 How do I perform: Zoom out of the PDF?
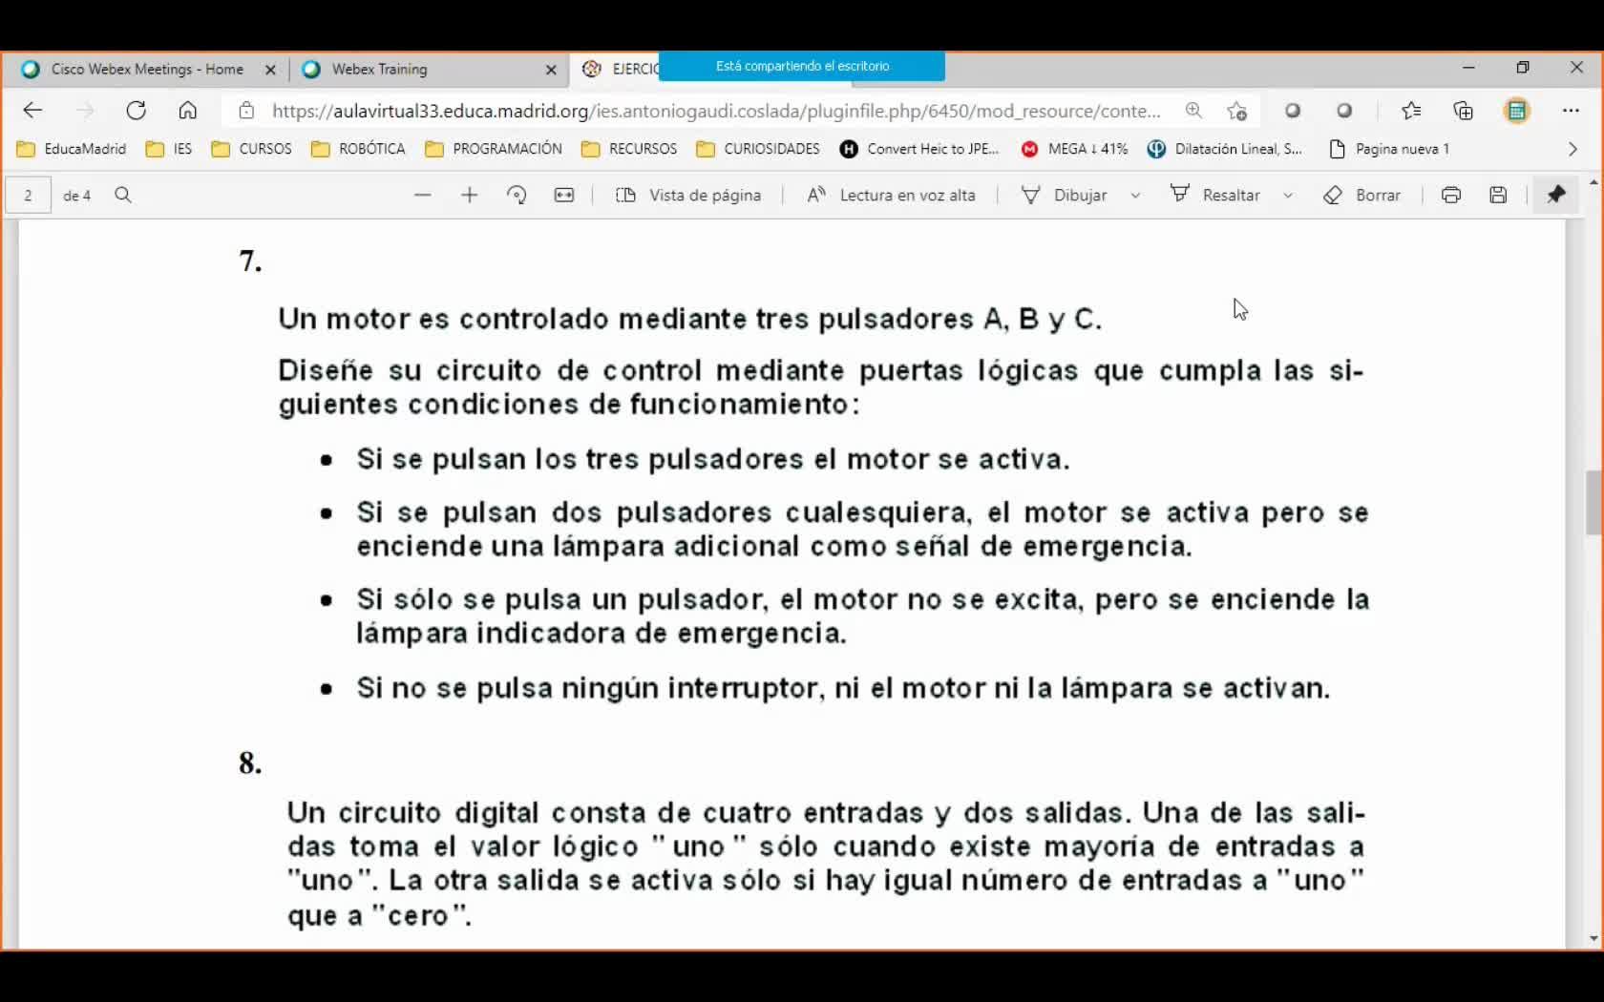click(423, 195)
